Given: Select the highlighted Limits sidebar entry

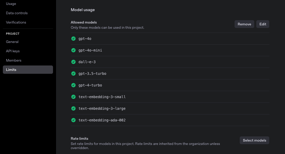Looking at the screenshot, I should 11,70.
